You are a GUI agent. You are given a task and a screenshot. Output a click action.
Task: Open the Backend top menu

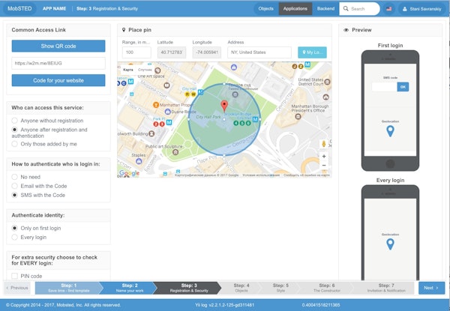325,8
